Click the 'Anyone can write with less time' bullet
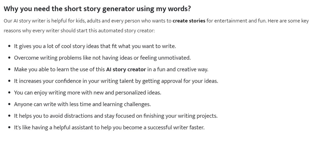The width and height of the screenshot is (315, 143). [x=82, y=104]
